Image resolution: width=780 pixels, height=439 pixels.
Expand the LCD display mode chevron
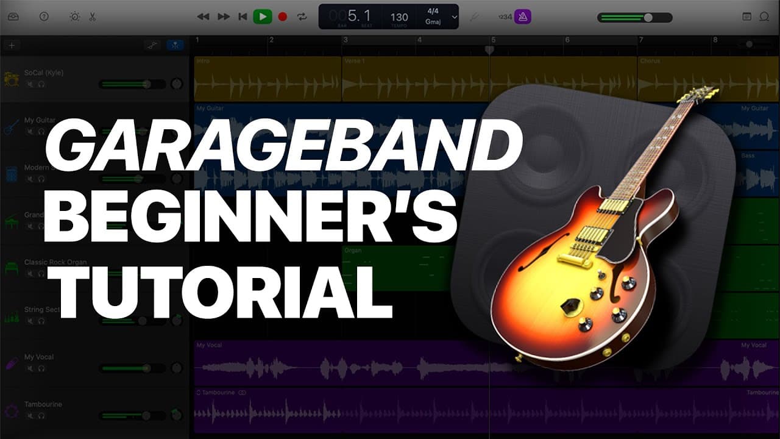pos(454,18)
